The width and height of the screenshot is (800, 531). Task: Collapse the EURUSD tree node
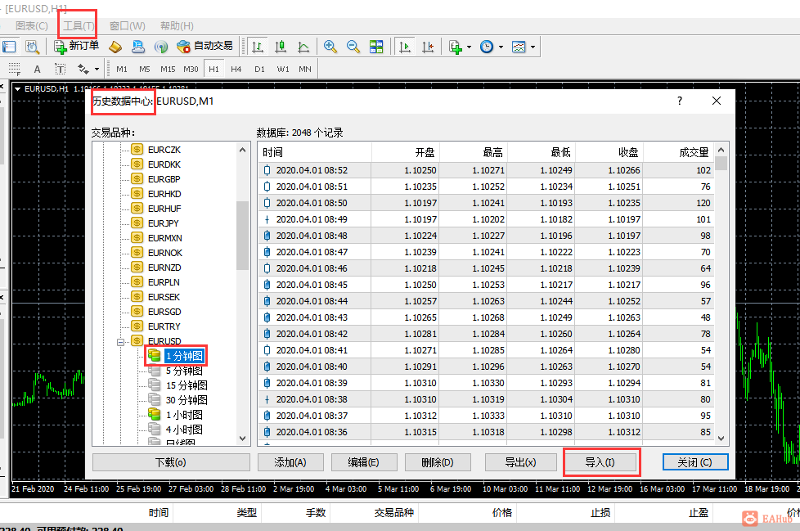coord(121,341)
